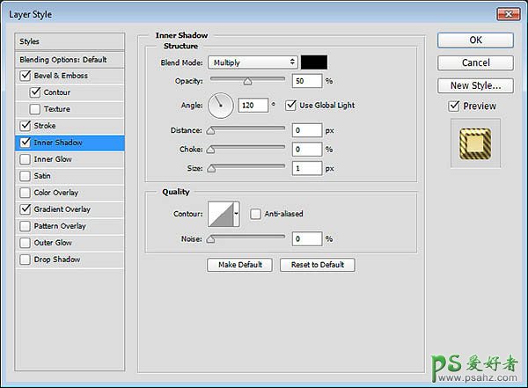Enable the Texture checkbox
Image resolution: width=528 pixels, height=388 pixels.
[x=35, y=109]
